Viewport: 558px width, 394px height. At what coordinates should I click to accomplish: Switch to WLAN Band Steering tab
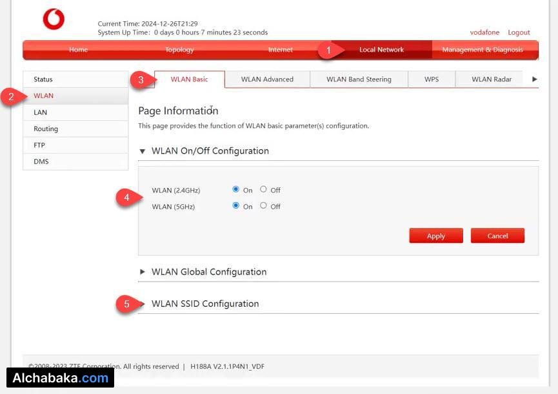click(359, 79)
